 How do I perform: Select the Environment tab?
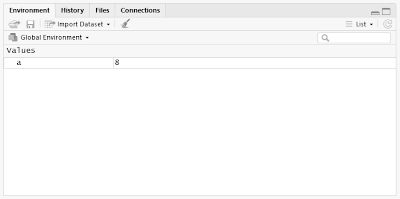click(29, 10)
